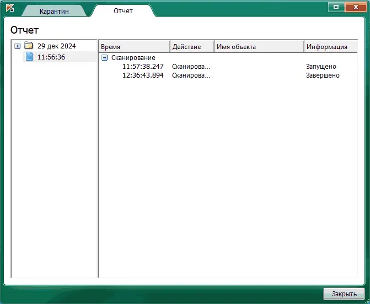This screenshot has width=370, height=304.
Task: Sort by the Действие column header
Action: pyautogui.click(x=192, y=46)
